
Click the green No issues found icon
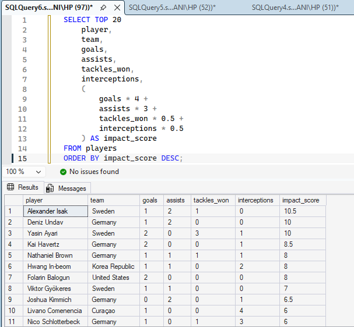63,172
